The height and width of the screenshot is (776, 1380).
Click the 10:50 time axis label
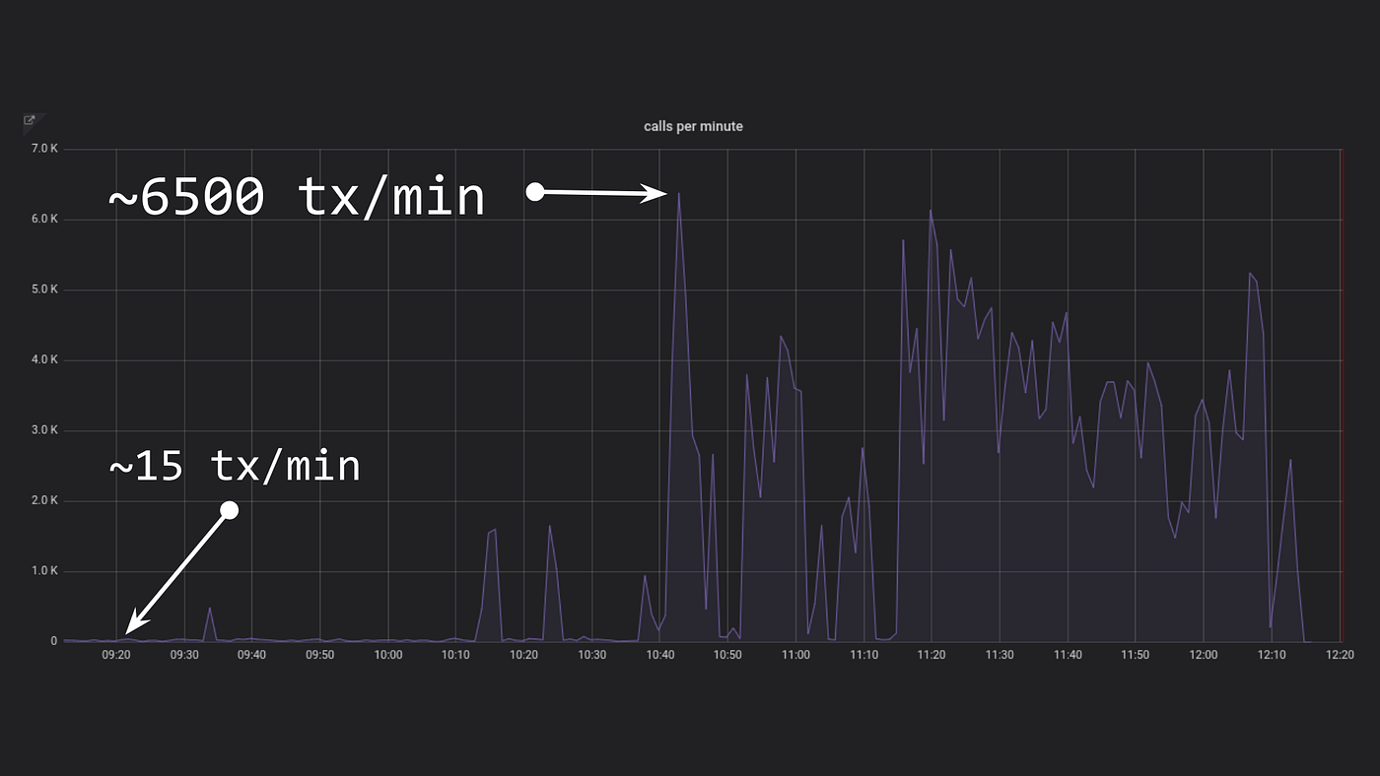(728, 655)
